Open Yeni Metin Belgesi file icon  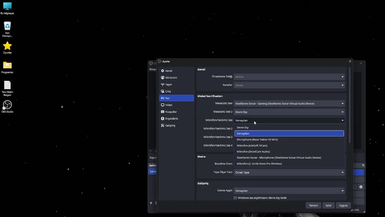(7, 89)
